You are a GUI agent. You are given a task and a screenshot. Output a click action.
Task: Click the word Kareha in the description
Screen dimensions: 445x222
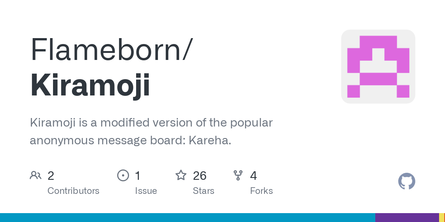(209, 141)
